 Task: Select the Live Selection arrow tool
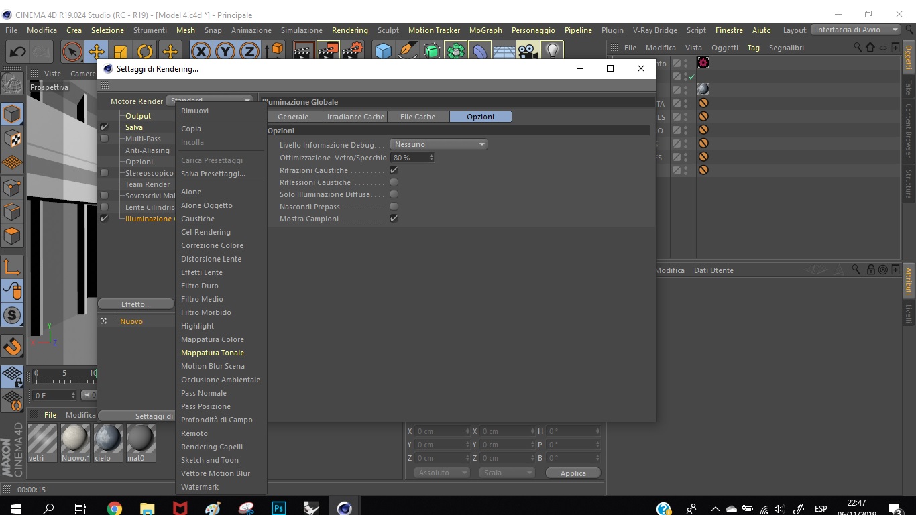pos(72,51)
